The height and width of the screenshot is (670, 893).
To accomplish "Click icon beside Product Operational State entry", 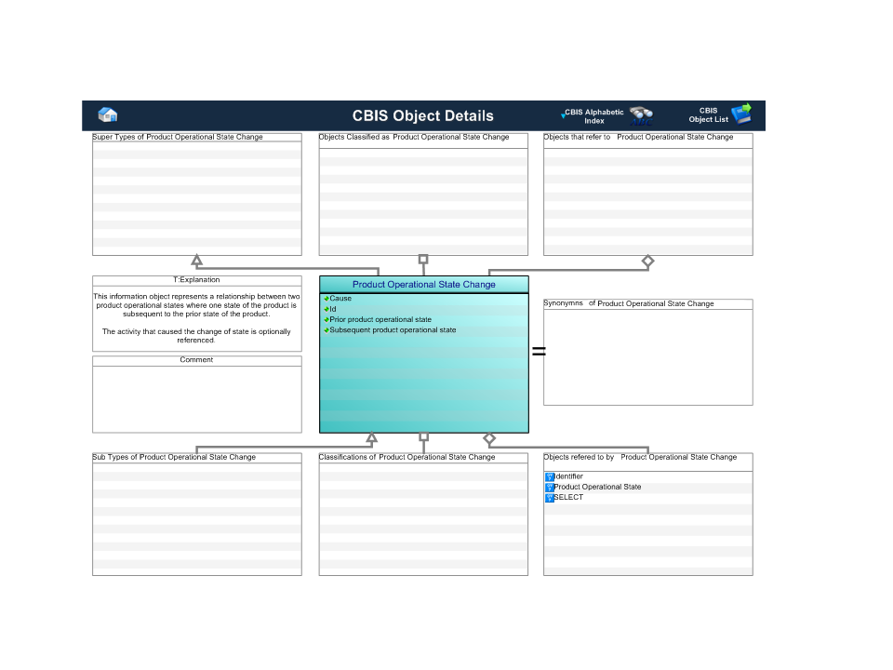I will (x=550, y=487).
